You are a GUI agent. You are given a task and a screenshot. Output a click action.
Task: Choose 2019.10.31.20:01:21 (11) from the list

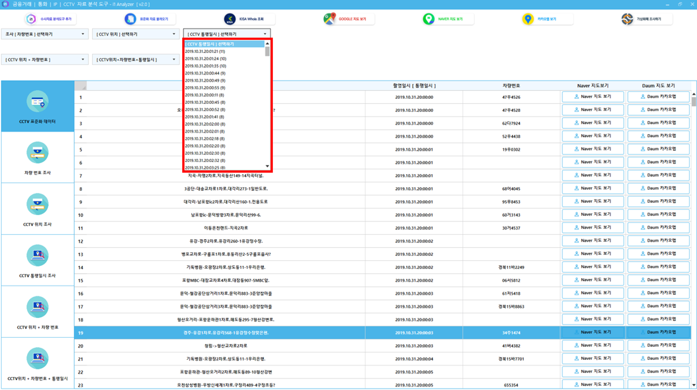(224, 51)
